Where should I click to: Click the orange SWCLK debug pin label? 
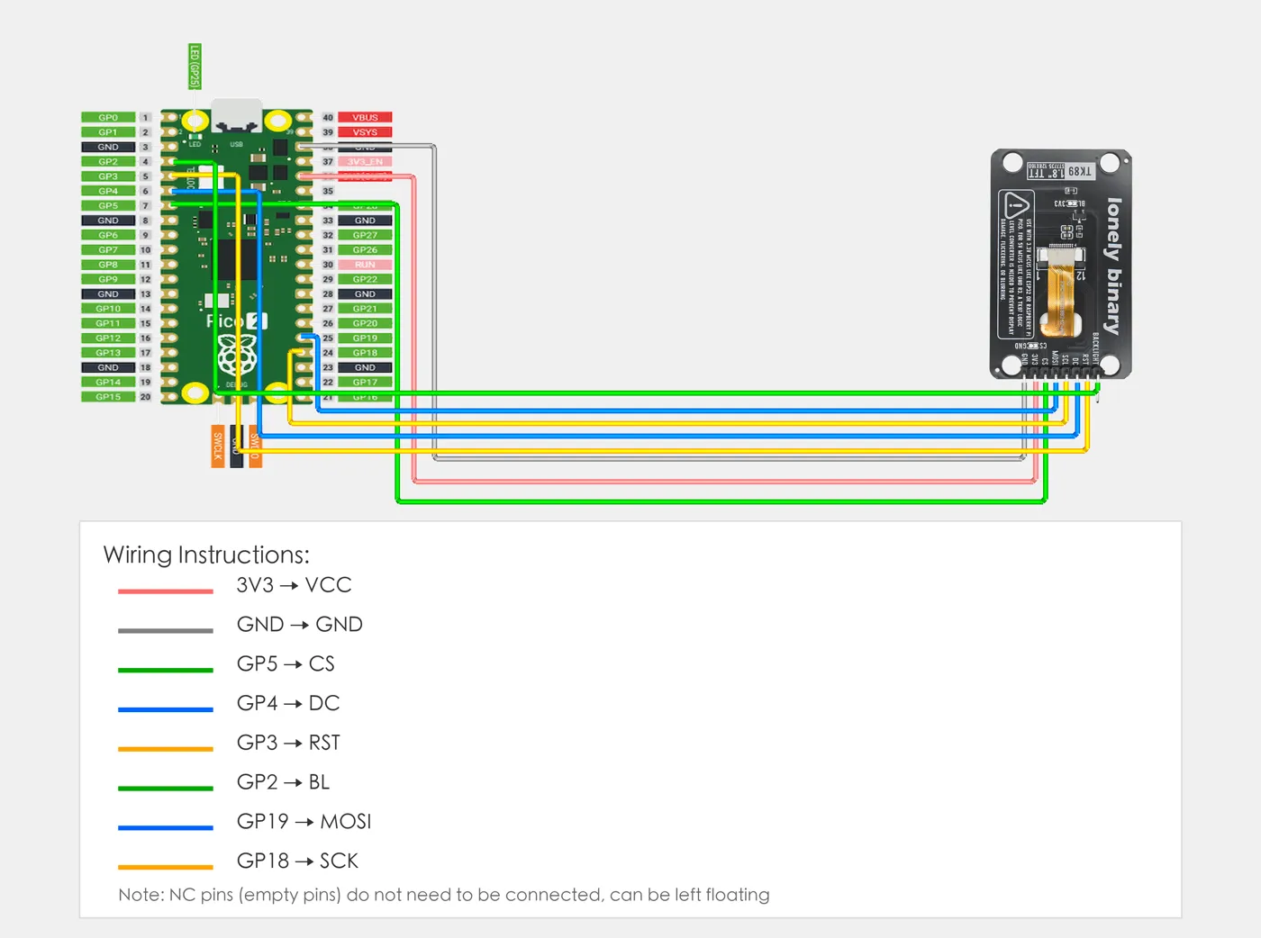pos(217,446)
